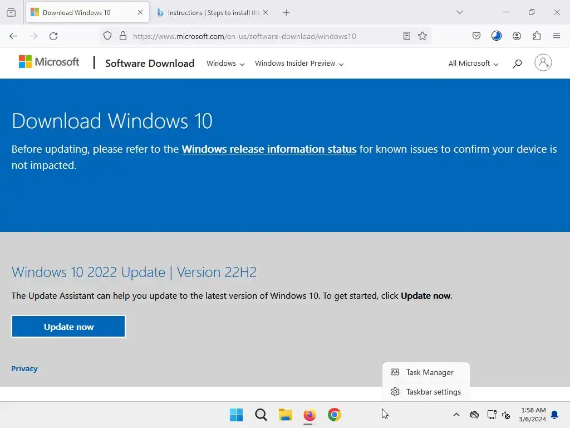Select Task Manager from context menu
Image resolution: width=570 pixels, height=428 pixels.
426,372
